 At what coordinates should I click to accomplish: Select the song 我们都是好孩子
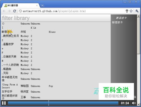10,97
